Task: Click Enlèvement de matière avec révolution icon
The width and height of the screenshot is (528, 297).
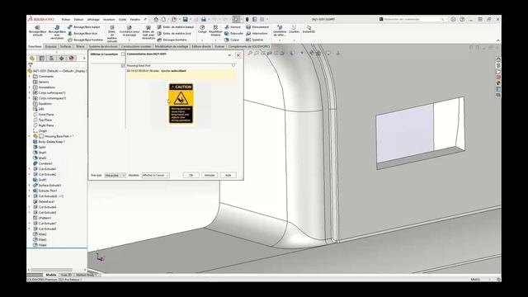Action: point(148,27)
